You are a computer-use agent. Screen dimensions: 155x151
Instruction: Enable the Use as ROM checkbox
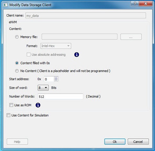11,105
